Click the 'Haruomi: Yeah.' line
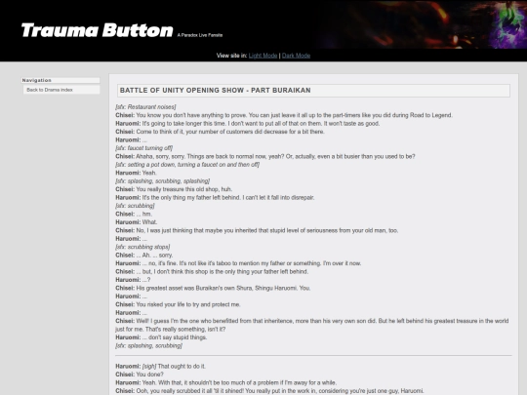 pos(136,173)
